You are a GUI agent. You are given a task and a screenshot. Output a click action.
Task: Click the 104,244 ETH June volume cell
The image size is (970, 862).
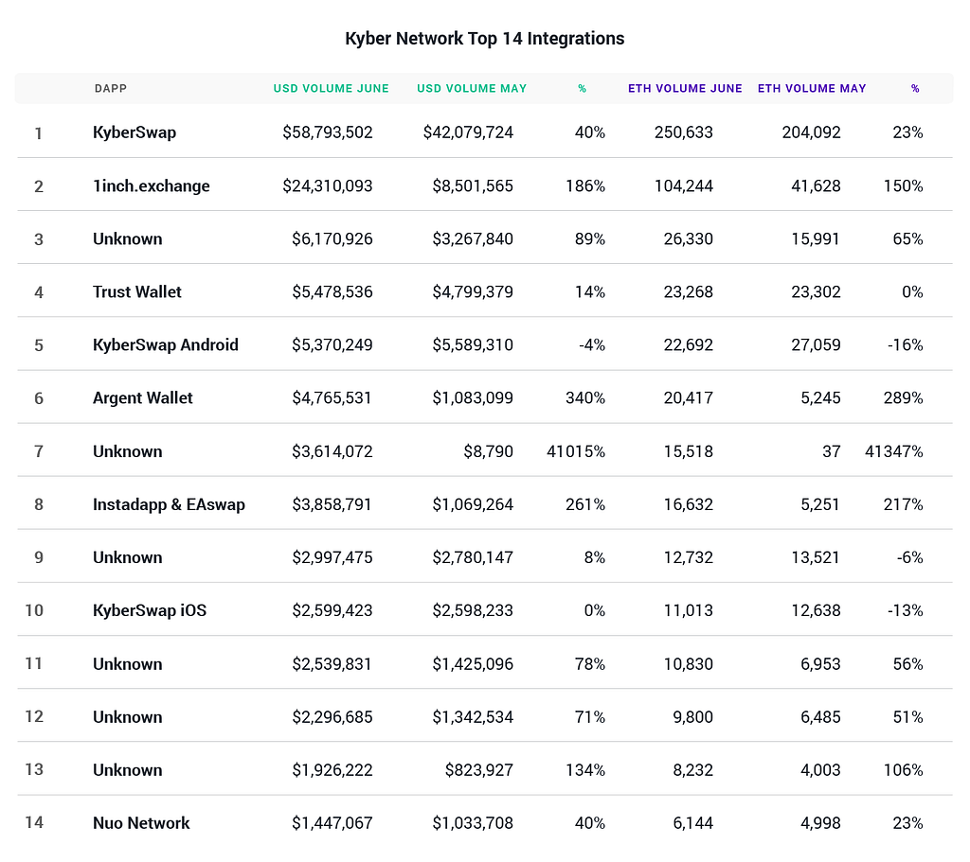[683, 186]
